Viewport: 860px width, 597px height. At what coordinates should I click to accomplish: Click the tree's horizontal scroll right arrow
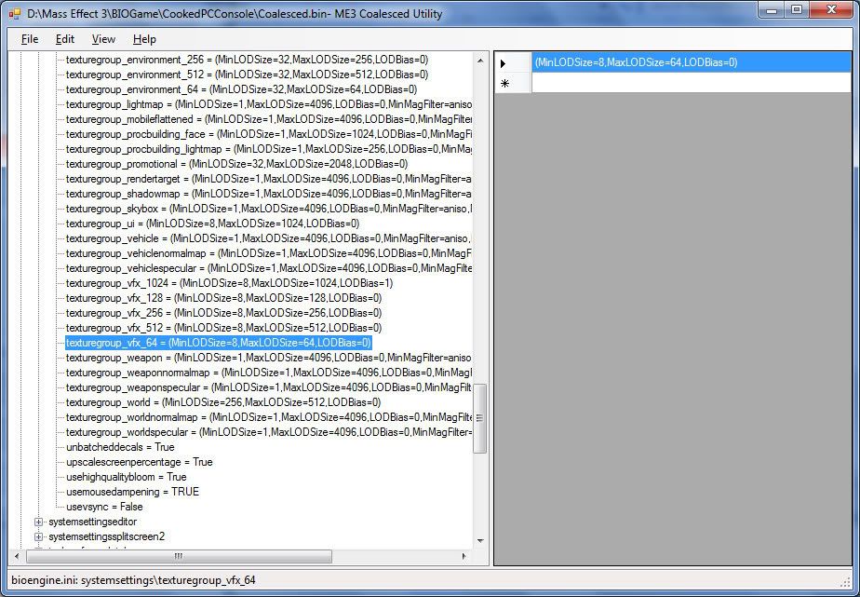[464, 556]
